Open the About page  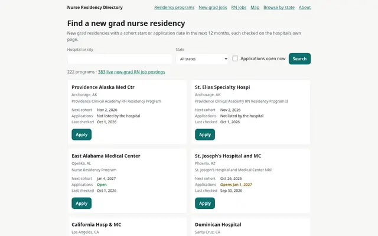tap(305, 8)
